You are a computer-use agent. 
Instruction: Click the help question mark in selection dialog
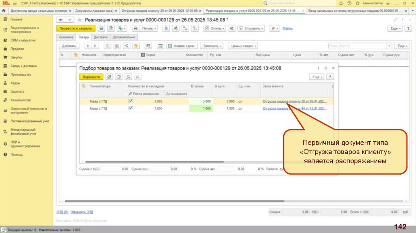[330, 77]
